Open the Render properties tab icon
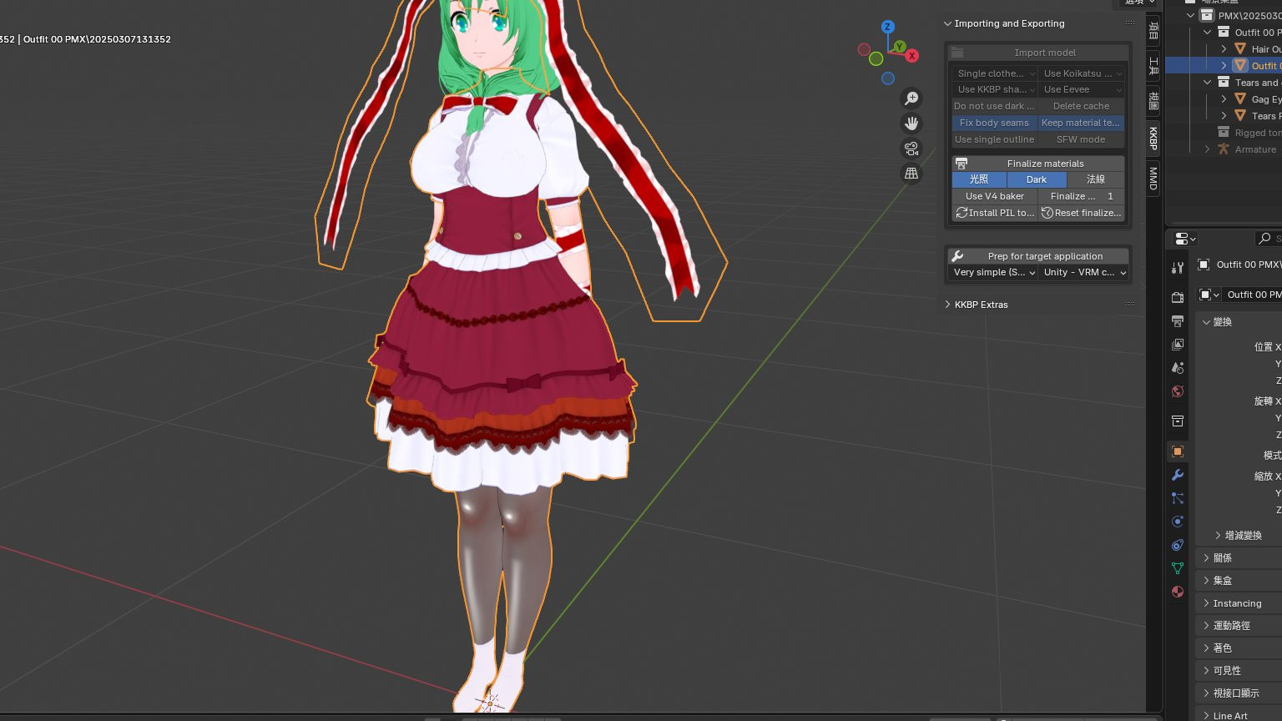 1178,297
